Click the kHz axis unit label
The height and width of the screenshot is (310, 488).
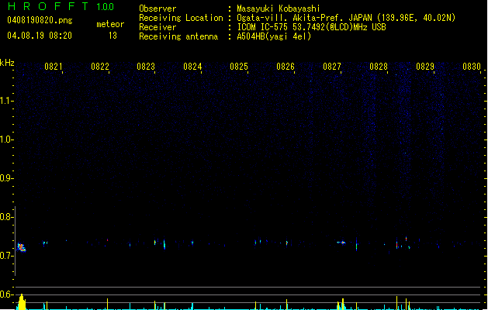(7, 63)
